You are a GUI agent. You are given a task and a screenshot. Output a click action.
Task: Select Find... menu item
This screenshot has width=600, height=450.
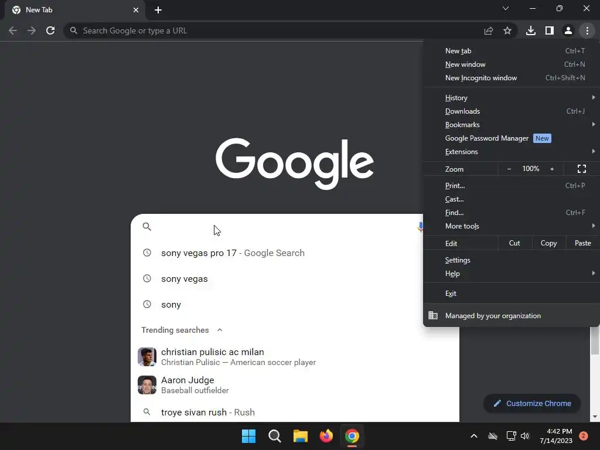(511, 213)
